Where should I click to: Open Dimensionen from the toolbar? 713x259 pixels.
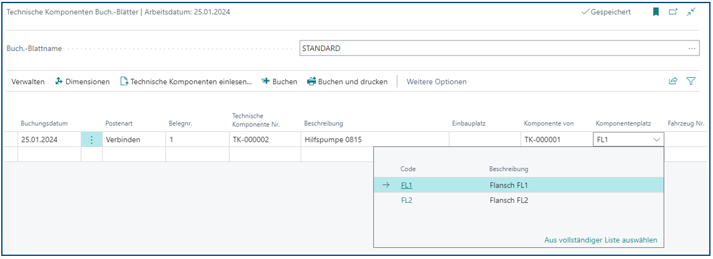[x=82, y=82]
